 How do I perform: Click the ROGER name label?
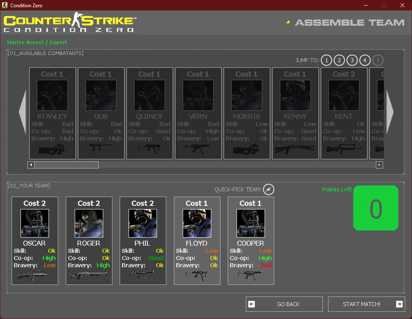click(88, 243)
